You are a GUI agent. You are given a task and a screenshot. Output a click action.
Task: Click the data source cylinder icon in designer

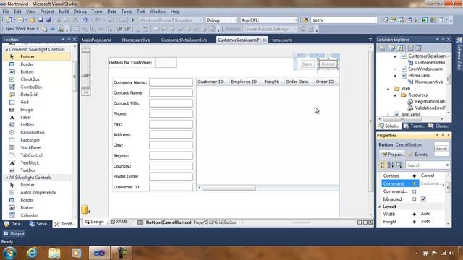tap(85, 209)
